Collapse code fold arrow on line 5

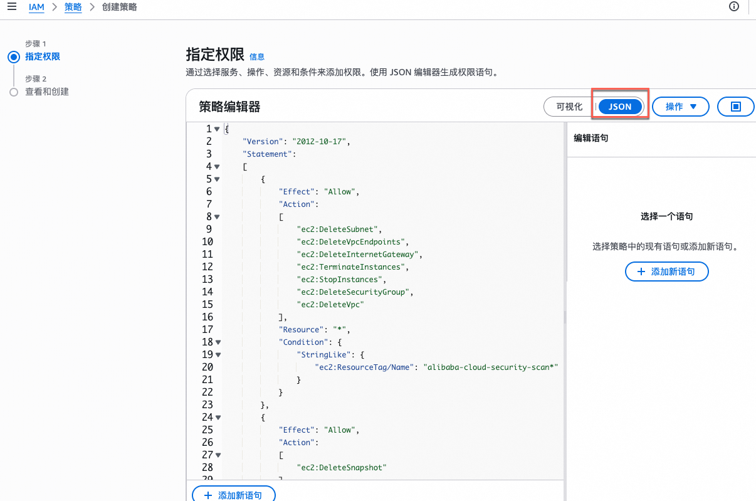217,179
